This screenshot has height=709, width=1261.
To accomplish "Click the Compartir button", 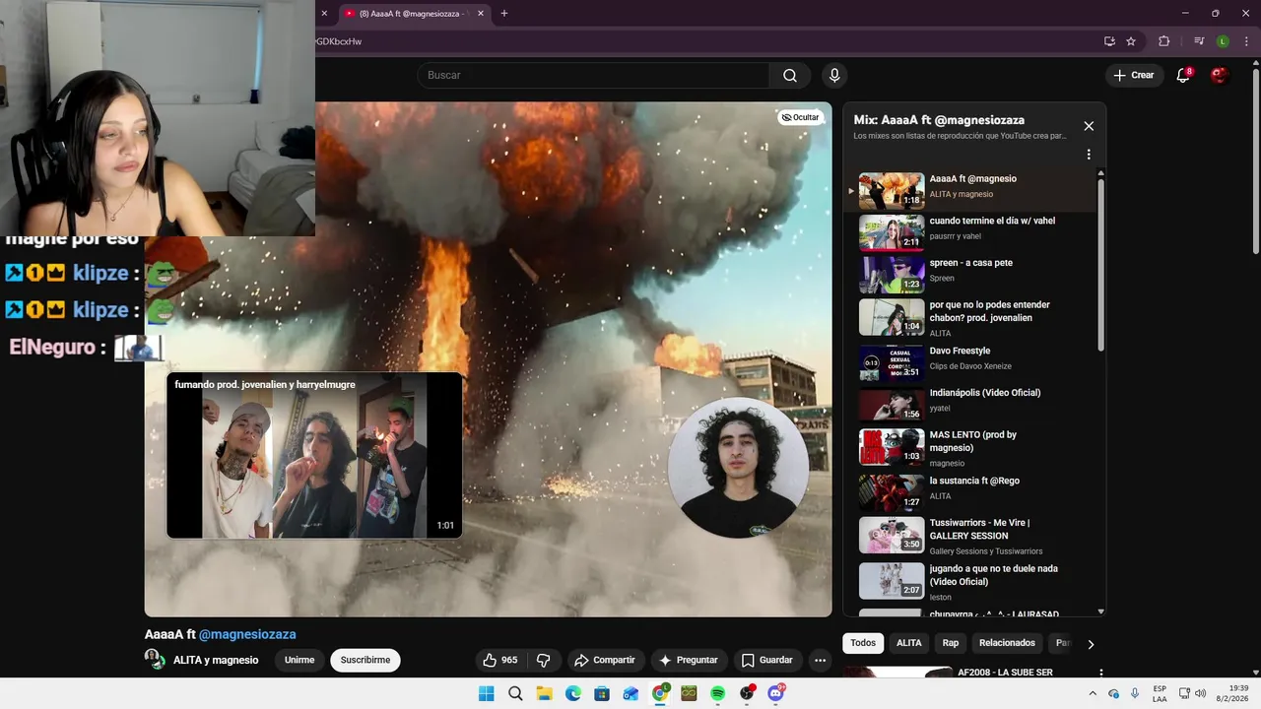I will (x=605, y=660).
